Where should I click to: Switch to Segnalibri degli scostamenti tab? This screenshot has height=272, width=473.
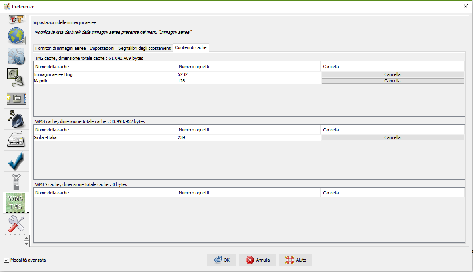(145, 48)
